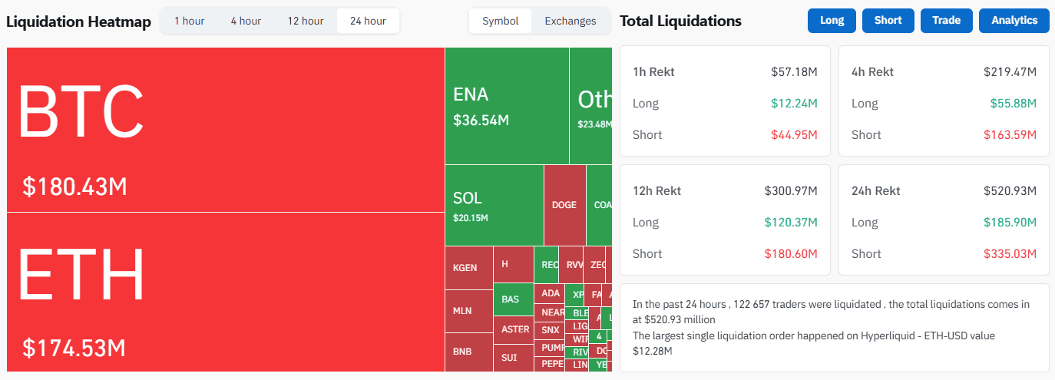Open the Trade button

point(946,21)
